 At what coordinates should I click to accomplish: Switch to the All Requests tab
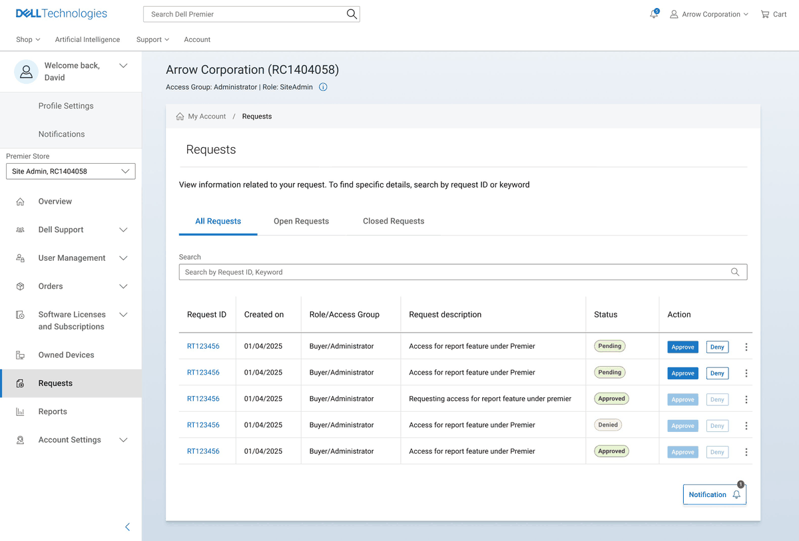pos(218,221)
